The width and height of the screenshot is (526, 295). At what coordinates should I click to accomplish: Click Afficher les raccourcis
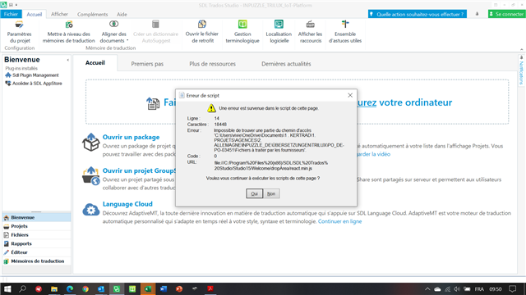[x=310, y=32]
